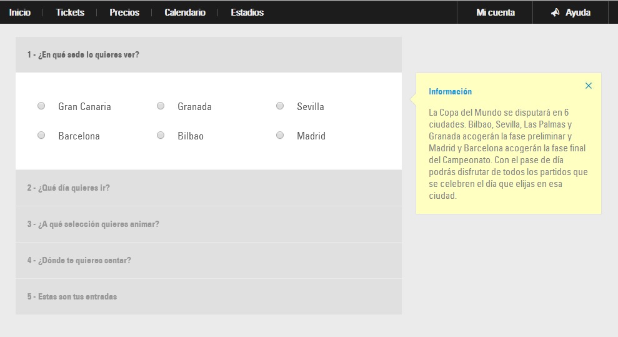Click the Ayuda help link
The height and width of the screenshot is (337, 618).
coord(577,13)
